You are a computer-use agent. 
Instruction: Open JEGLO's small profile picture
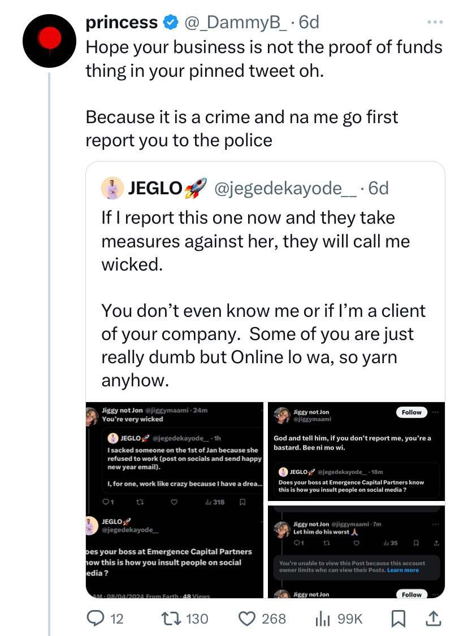point(112,188)
